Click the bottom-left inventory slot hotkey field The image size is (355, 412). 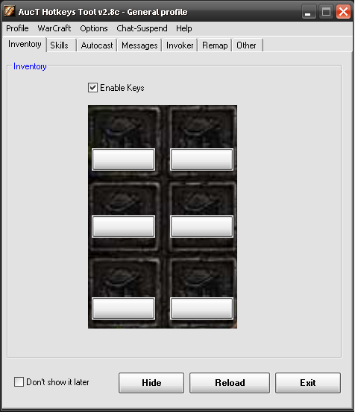pos(123,308)
